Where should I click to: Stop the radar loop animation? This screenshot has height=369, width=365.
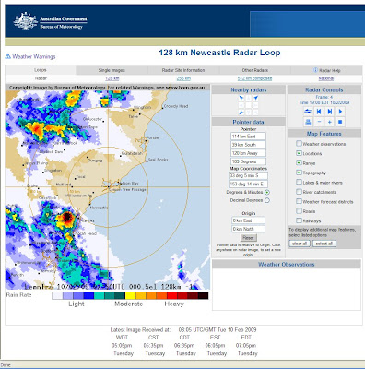tap(340, 122)
